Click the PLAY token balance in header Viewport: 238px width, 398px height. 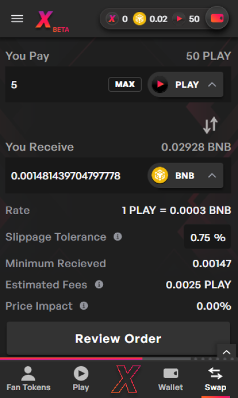click(186, 19)
